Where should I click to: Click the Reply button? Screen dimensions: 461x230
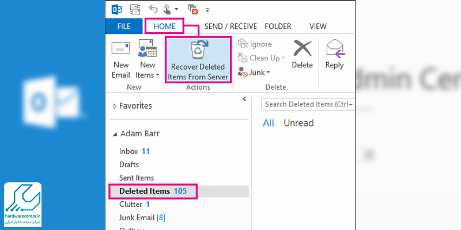[335, 55]
